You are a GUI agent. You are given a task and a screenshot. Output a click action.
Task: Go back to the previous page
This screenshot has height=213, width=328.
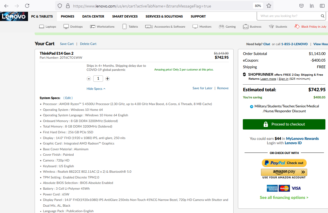pos(6,6)
